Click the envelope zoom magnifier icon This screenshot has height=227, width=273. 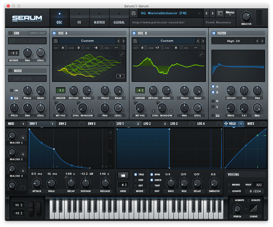coord(110,151)
